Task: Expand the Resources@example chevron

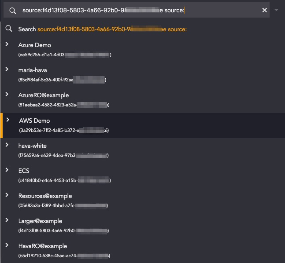Action: (x=7, y=195)
